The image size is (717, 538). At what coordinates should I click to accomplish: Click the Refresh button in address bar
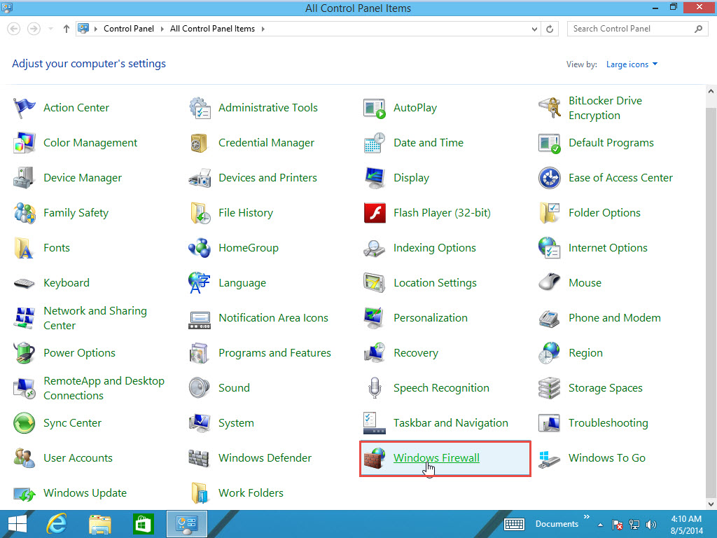(550, 29)
